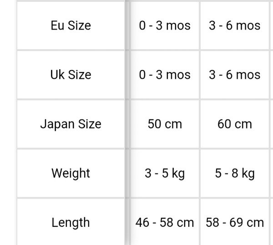Image resolution: width=273 pixels, height=245 pixels.
Task: Click the Length row header
Action: [71, 223]
